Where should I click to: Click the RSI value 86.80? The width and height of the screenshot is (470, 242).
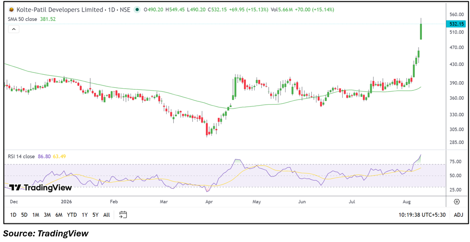44,157
